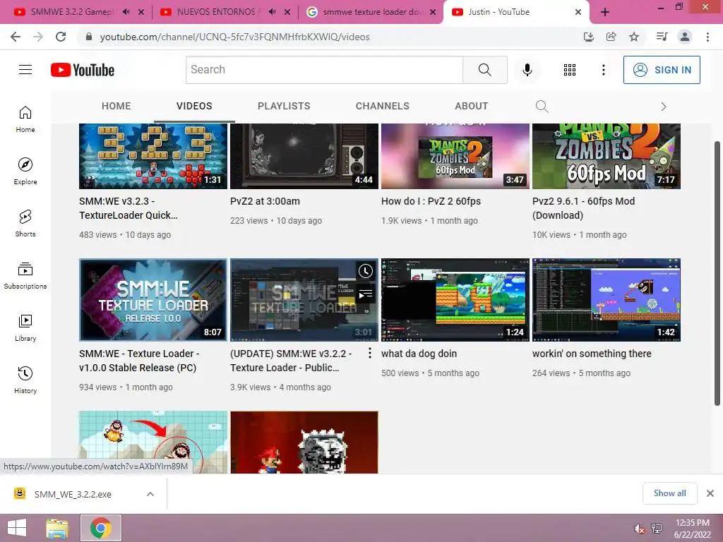Open Subscriptions in the left sidebar
The width and height of the screenshot is (723, 542).
[x=25, y=276]
